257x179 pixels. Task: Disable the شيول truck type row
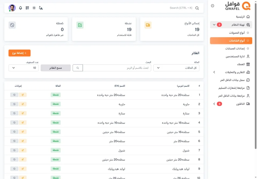[14, 150]
